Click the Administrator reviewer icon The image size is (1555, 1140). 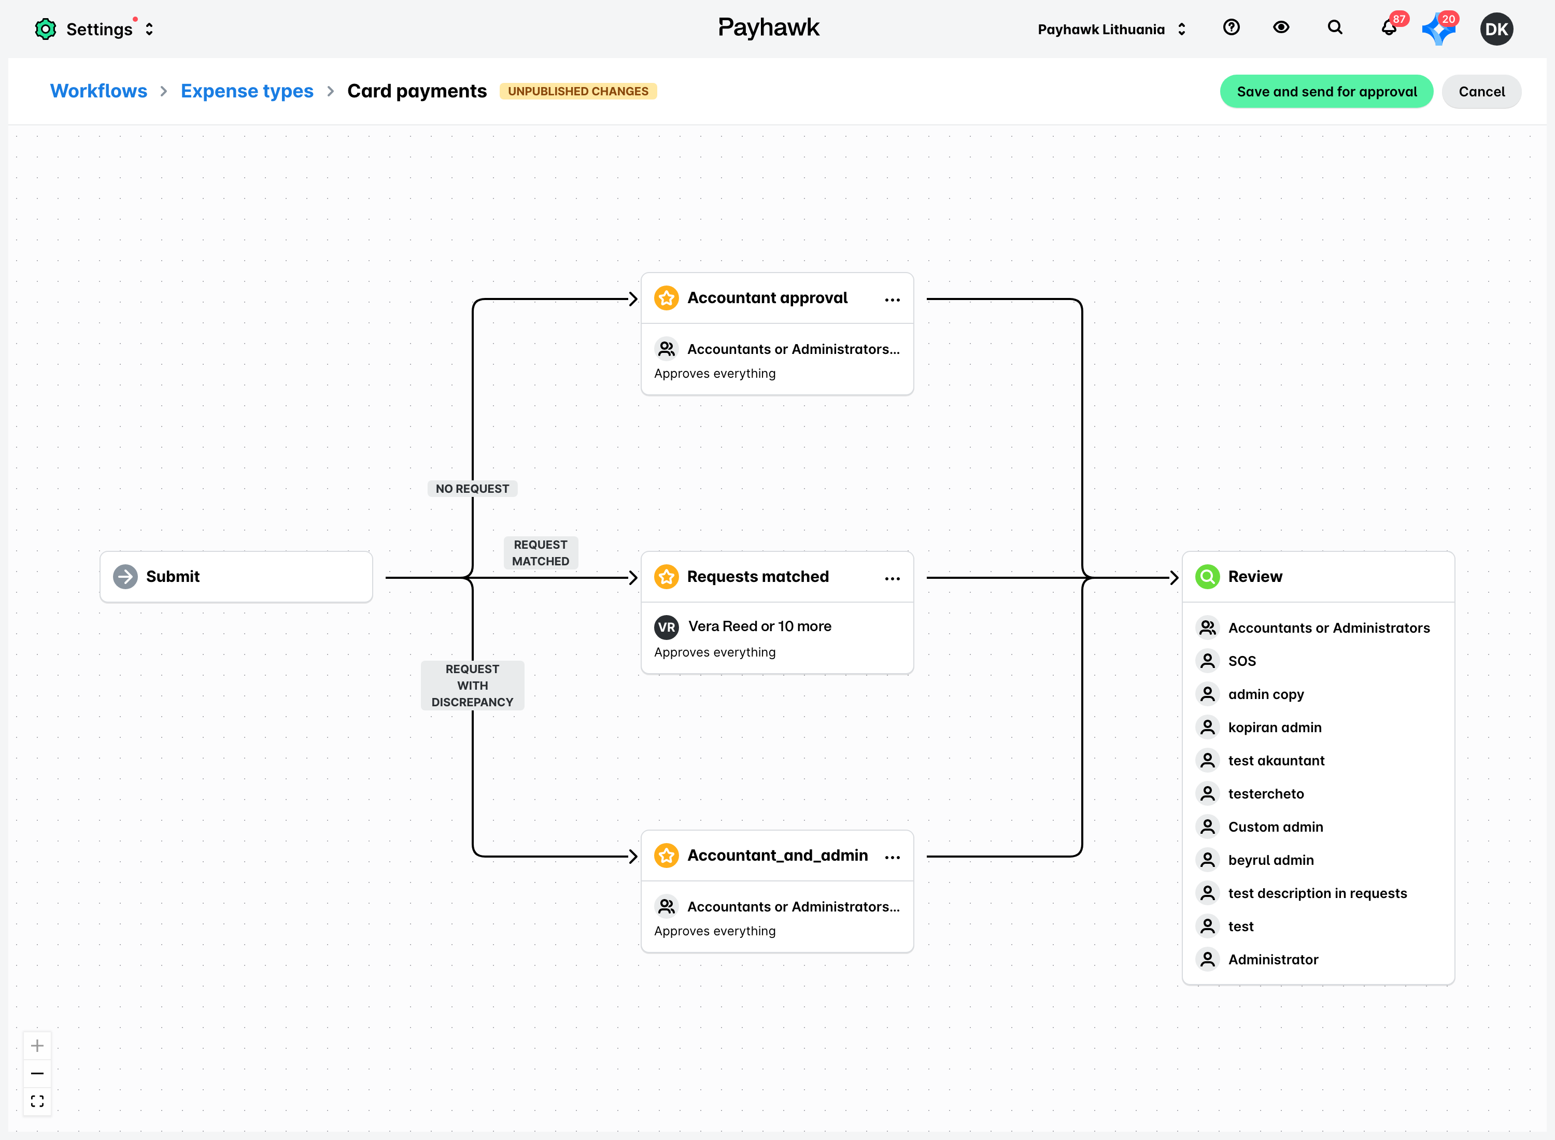tap(1207, 959)
